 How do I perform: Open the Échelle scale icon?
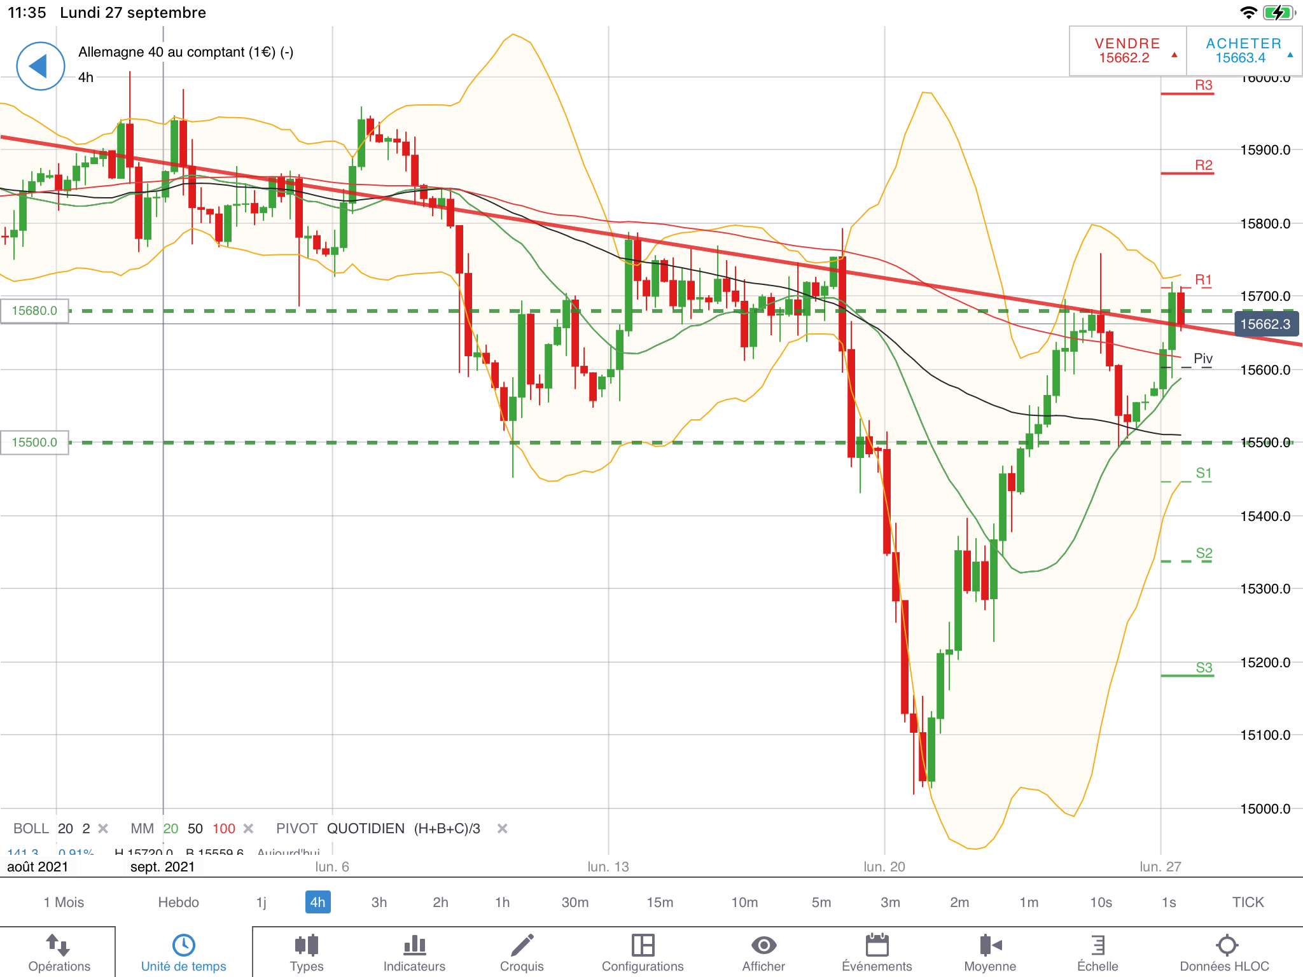click(x=1097, y=946)
